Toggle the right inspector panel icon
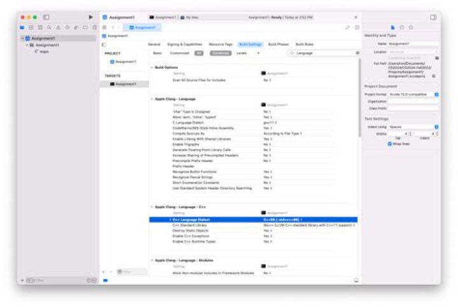Viewport: 458px width, 307px height. point(433,17)
